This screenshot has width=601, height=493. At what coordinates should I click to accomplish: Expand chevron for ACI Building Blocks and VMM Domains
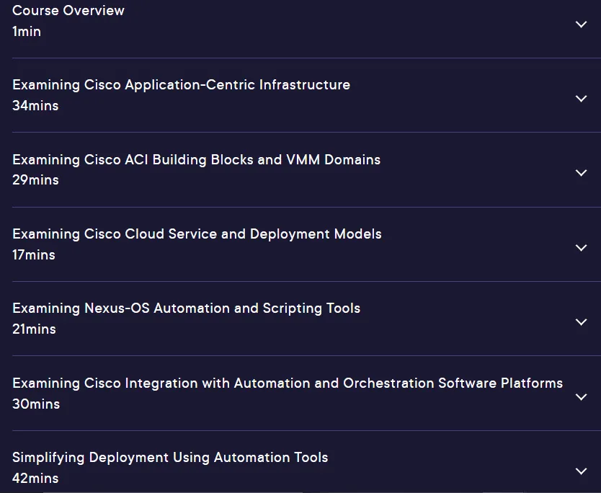581,173
